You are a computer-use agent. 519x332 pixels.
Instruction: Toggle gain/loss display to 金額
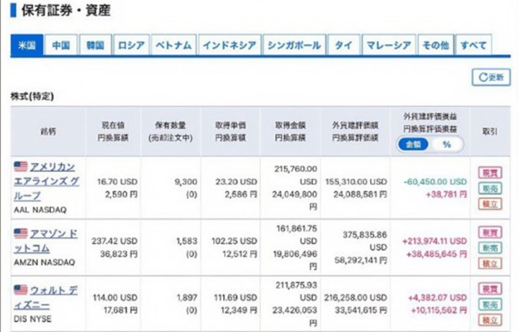click(x=414, y=144)
